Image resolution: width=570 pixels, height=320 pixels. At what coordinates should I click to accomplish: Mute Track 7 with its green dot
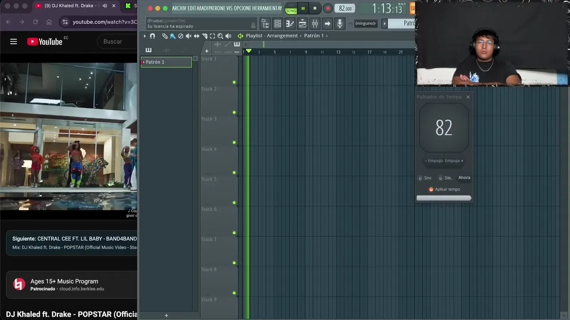point(234,263)
